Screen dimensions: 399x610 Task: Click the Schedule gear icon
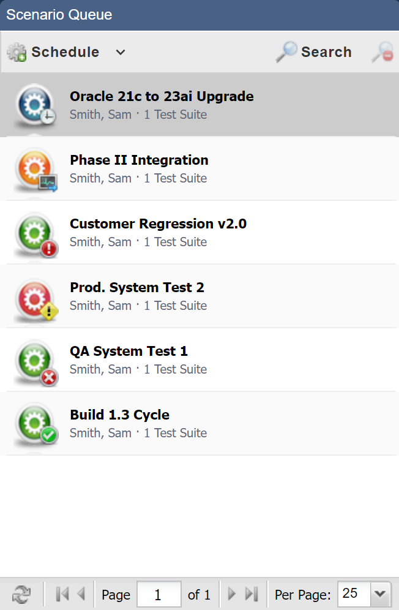(x=17, y=53)
